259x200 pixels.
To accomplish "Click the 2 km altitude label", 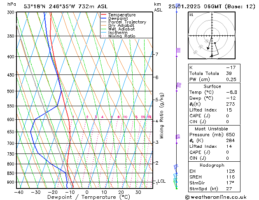I will (x=157, y=163).
